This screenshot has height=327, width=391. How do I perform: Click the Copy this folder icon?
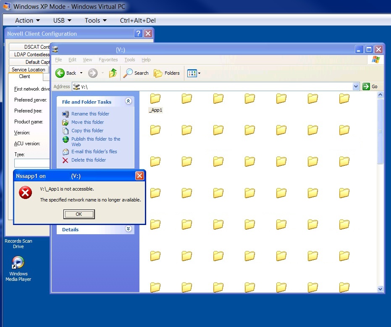coord(66,131)
